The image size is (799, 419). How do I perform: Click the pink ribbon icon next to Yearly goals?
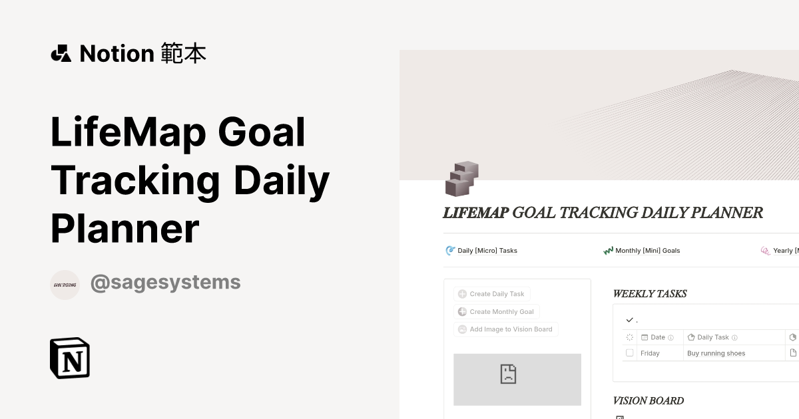765,250
